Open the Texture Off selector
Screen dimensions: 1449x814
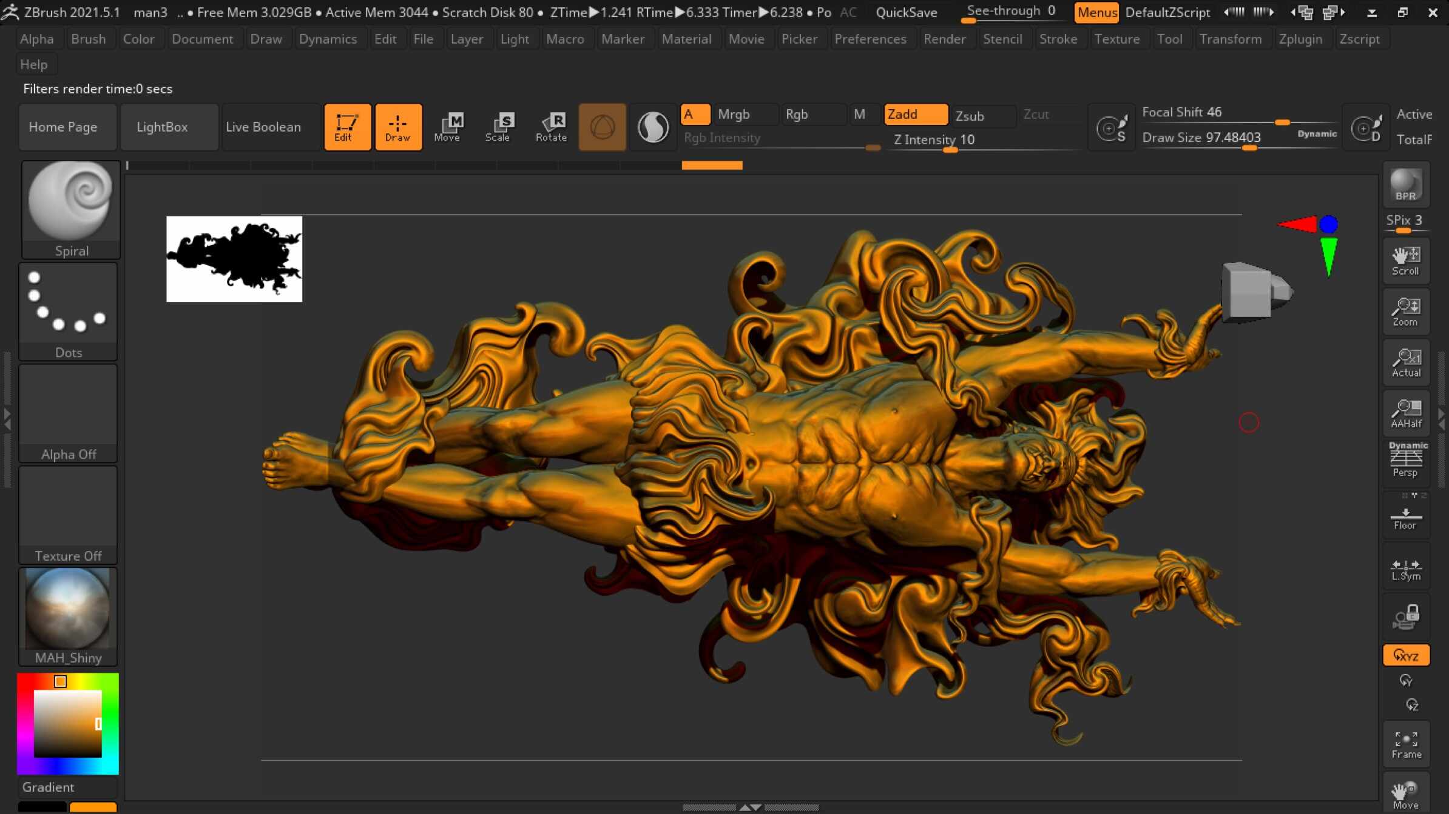pos(69,515)
